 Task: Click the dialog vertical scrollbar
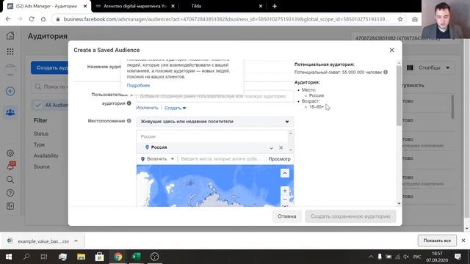pyautogui.click(x=399, y=95)
